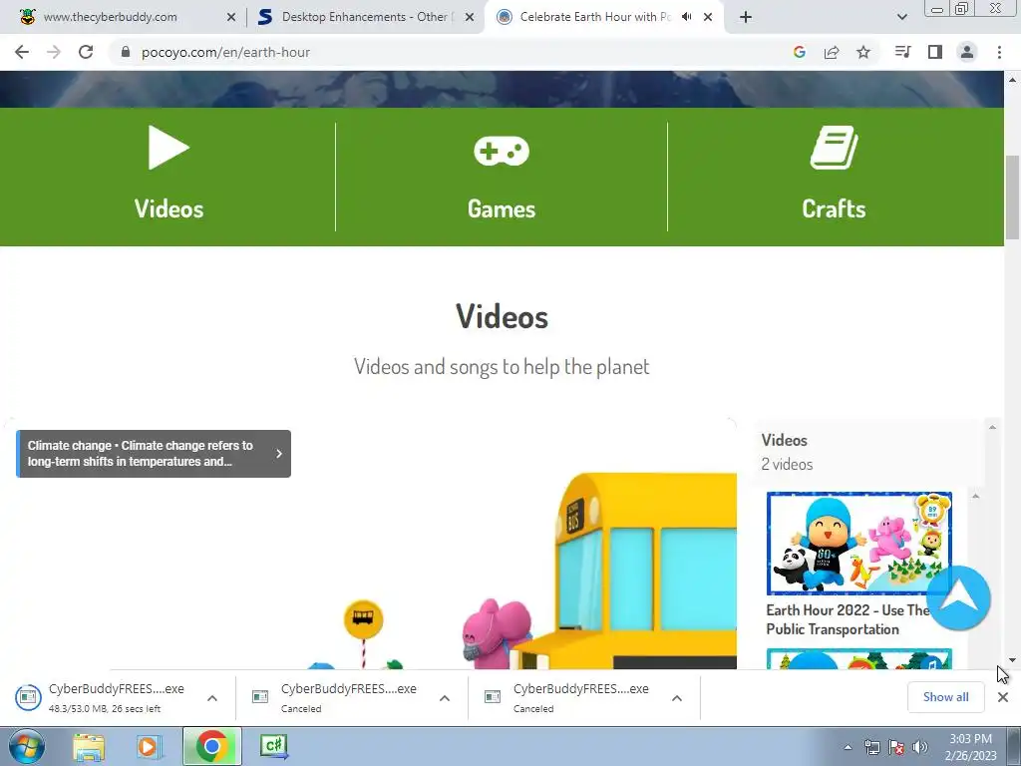The width and height of the screenshot is (1021, 766).
Task: Open the Windows Start menu
Action: point(26,746)
